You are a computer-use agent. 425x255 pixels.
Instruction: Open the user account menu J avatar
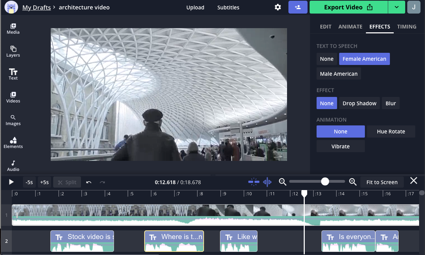[x=414, y=7]
